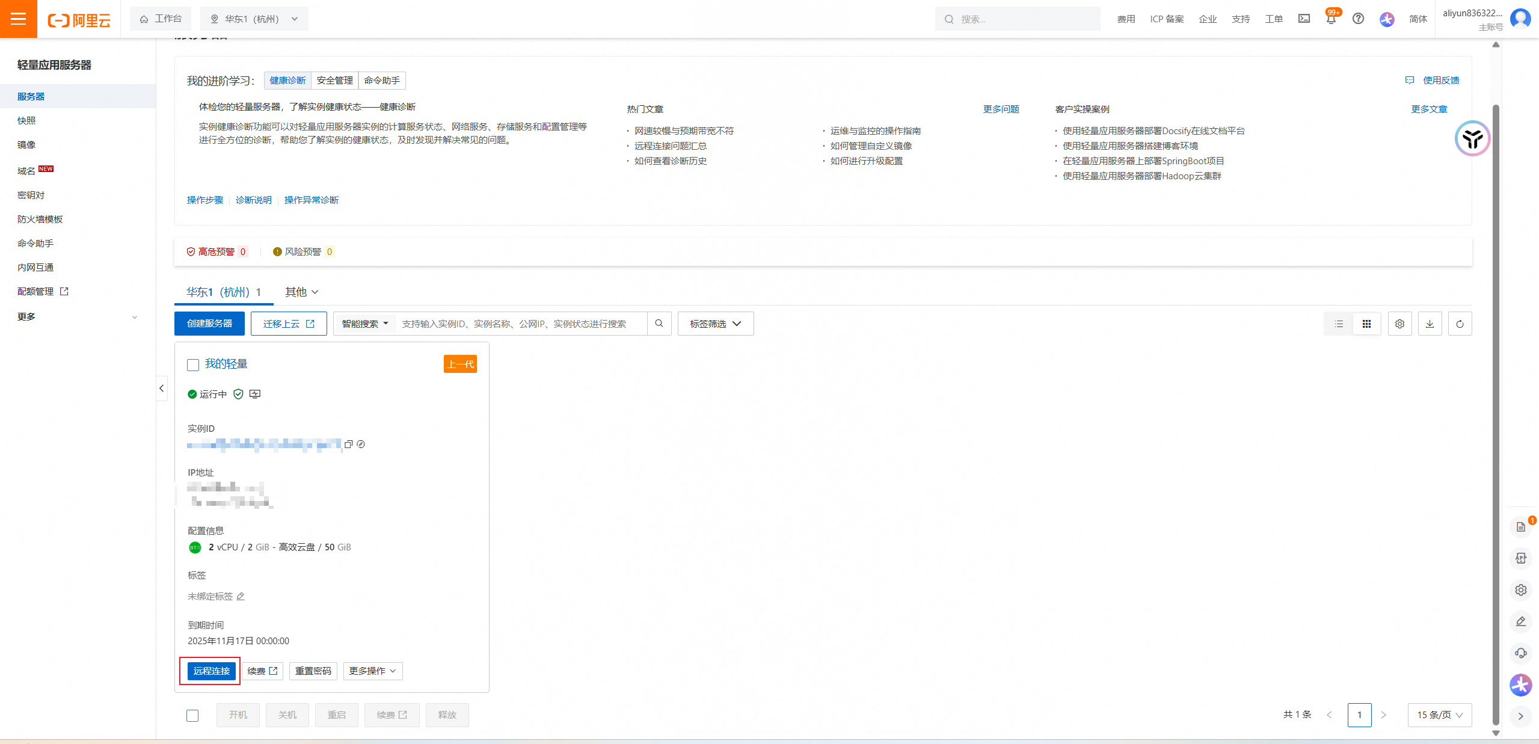The image size is (1539, 744).
Task: Select the 健康诊断 tab
Action: point(287,81)
